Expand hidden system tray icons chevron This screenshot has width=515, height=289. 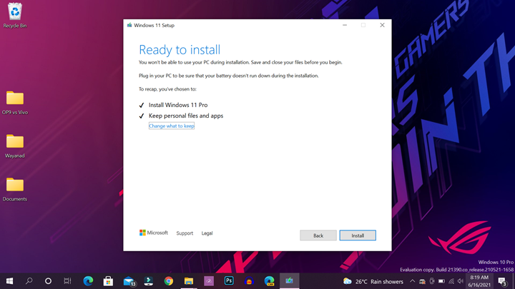click(412, 281)
